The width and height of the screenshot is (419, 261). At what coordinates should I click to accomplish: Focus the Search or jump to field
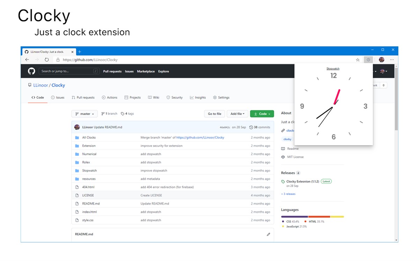(69, 71)
